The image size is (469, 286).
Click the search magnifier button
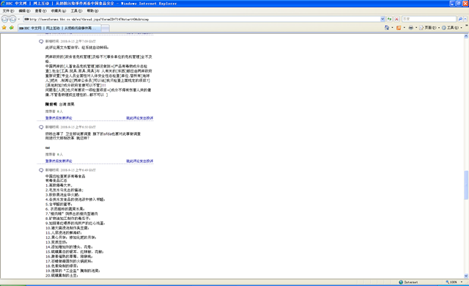[460, 19]
